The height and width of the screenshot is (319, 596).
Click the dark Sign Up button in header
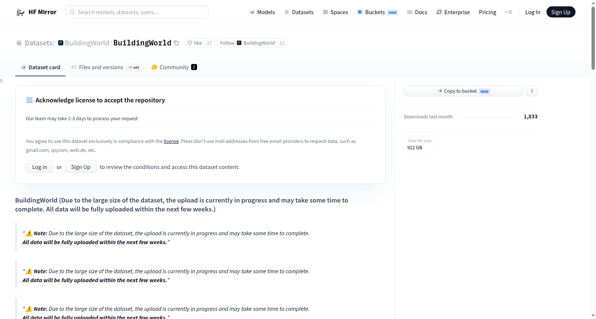click(561, 12)
